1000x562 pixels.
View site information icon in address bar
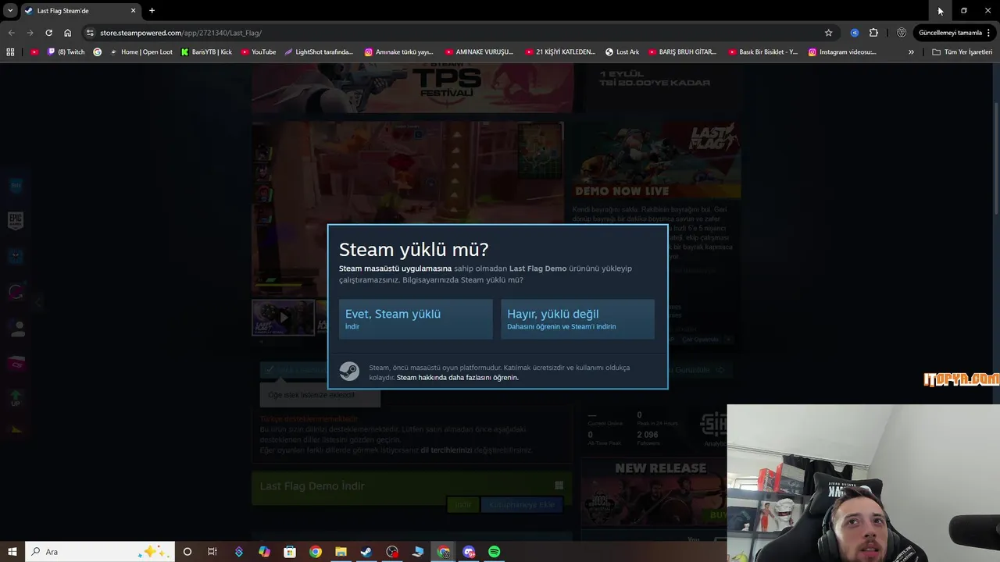coord(90,33)
